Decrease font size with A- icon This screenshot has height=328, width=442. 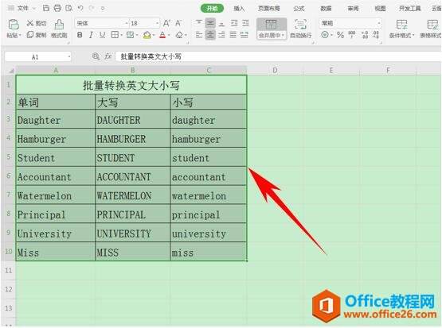point(178,23)
